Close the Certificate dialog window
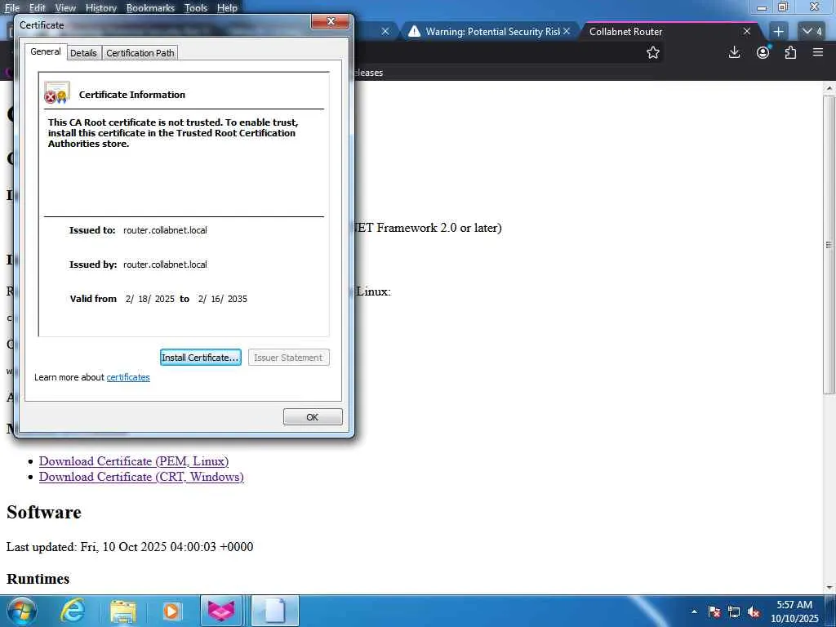This screenshot has height=627, width=836. click(331, 21)
